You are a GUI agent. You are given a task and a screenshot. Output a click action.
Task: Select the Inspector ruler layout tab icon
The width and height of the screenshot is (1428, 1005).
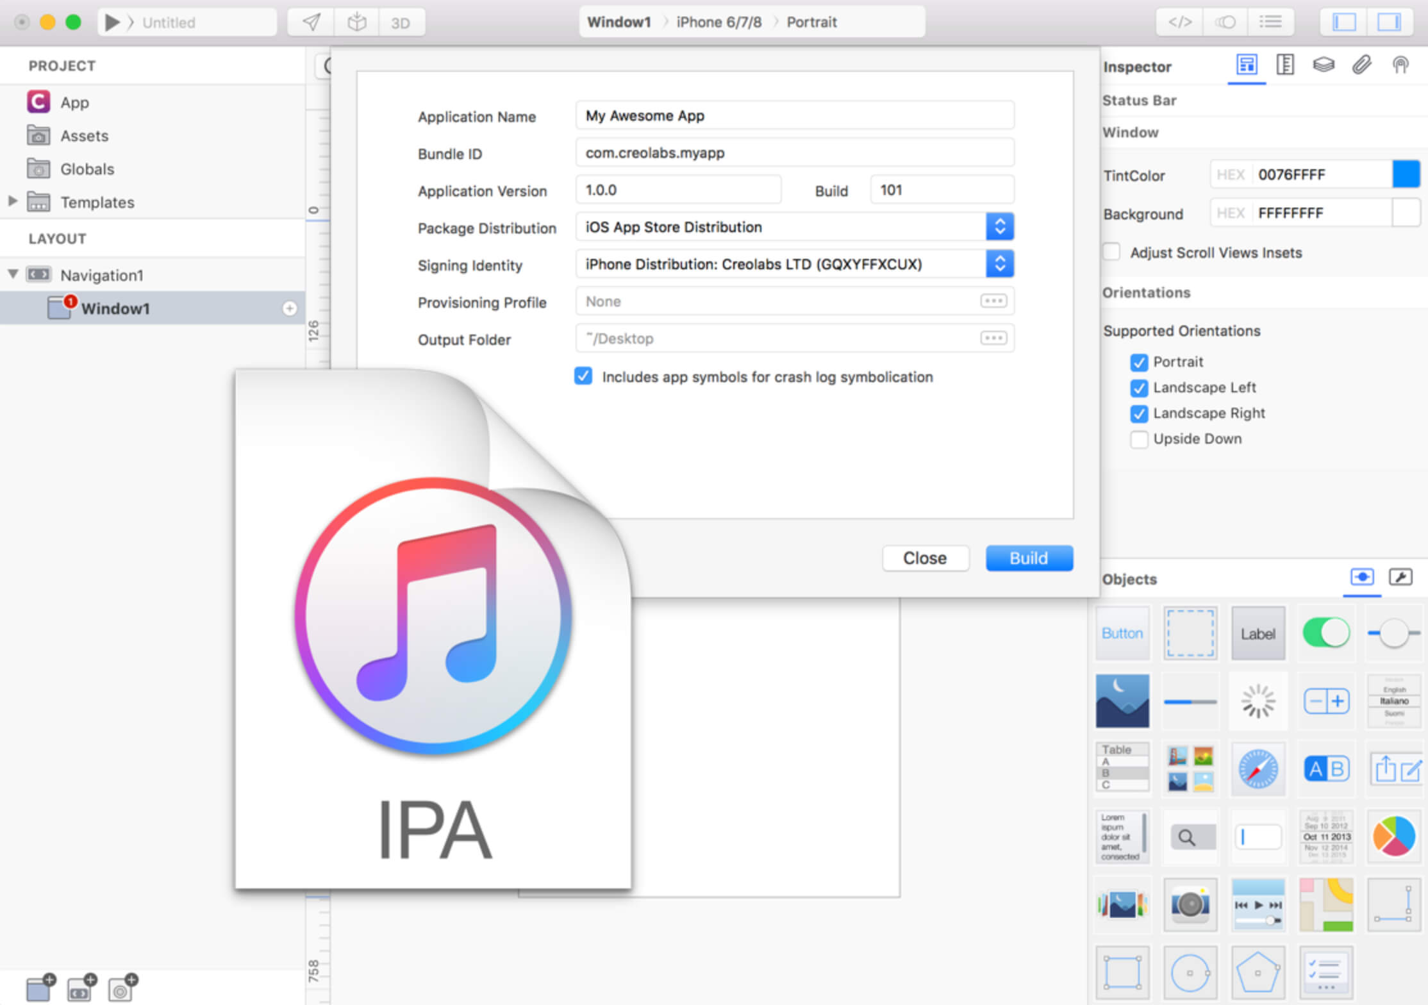(1285, 65)
